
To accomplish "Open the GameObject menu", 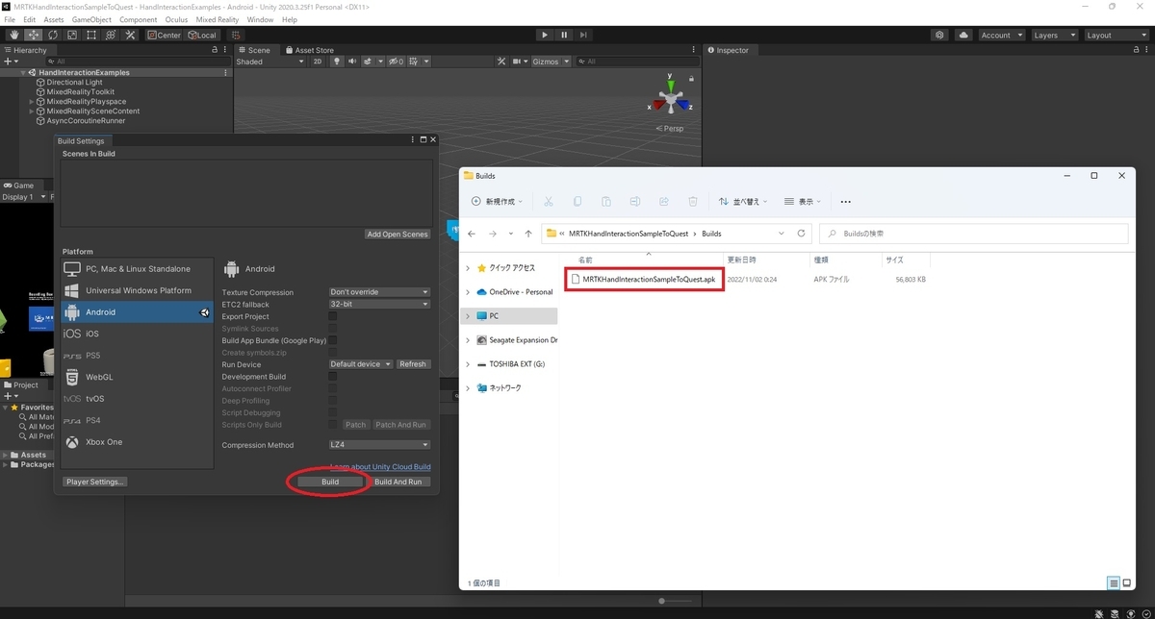I will point(91,19).
